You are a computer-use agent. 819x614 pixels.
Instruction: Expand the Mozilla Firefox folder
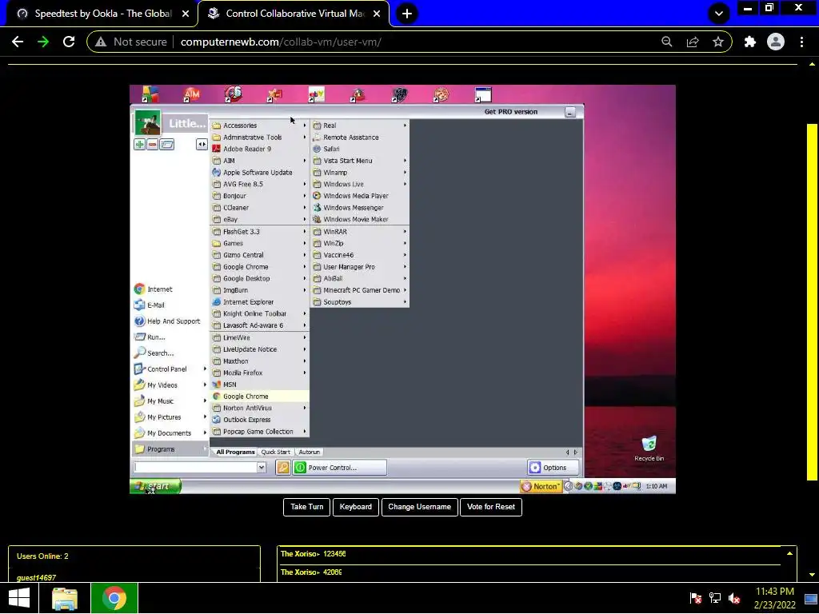260,373
